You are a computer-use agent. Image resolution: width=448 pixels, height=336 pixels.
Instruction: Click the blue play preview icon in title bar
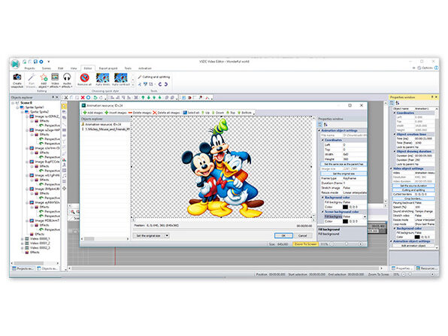(41, 62)
